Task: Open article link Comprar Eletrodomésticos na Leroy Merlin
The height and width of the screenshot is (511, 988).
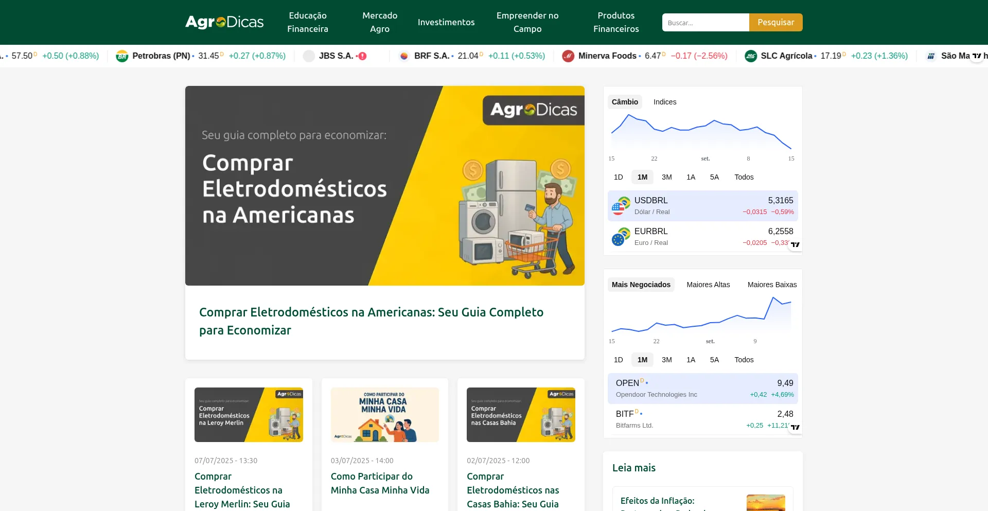Action: pos(242,490)
